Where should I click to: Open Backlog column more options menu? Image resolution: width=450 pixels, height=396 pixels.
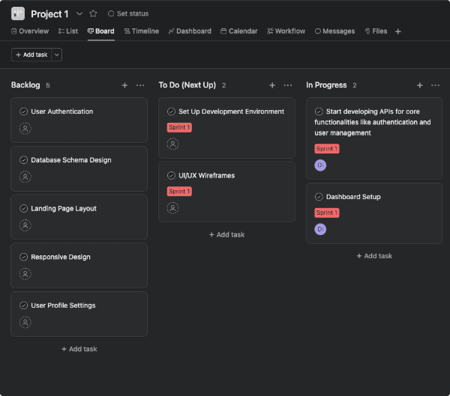[140, 85]
